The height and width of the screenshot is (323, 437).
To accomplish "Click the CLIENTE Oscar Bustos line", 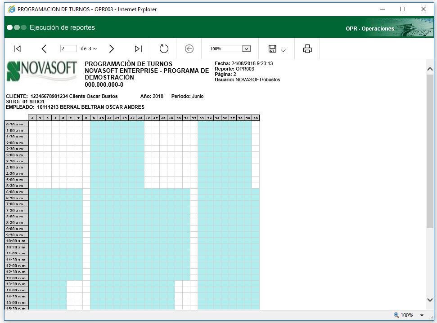I will point(62,96).
